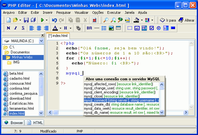Click the Cut scissors icon

85,20
